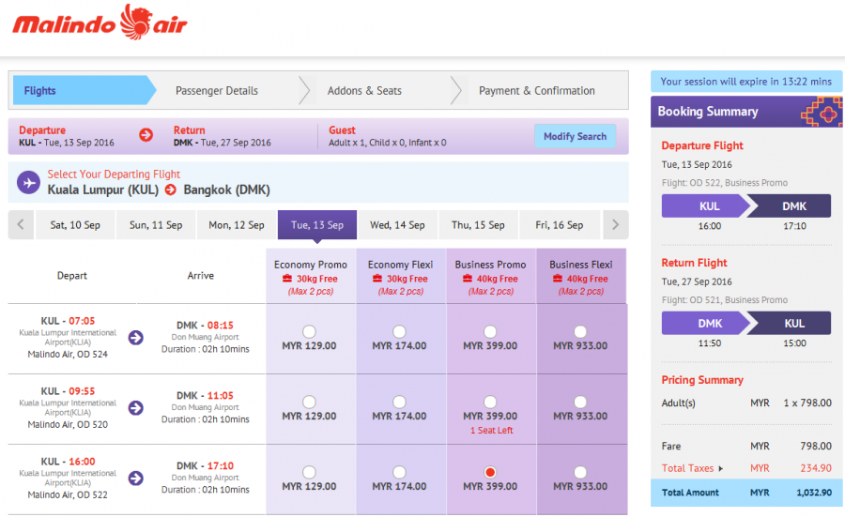Image resolution: width=845 pixels, height=517 pixels.
Task: Switch to the Wed, 14 Sep date tab
Action: 397,225
